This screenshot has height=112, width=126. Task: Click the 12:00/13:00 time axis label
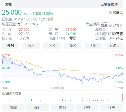click(57, 88)
